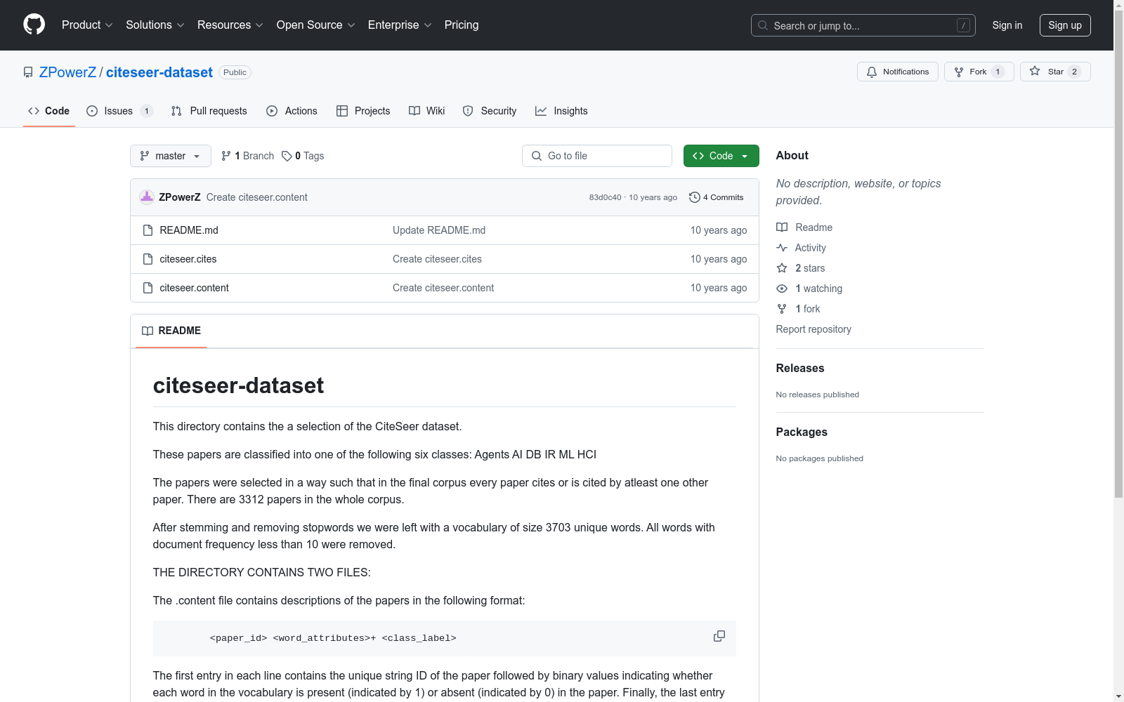Select the Code tab
The image size is (1124, 702).
click(x=49, y=111)
